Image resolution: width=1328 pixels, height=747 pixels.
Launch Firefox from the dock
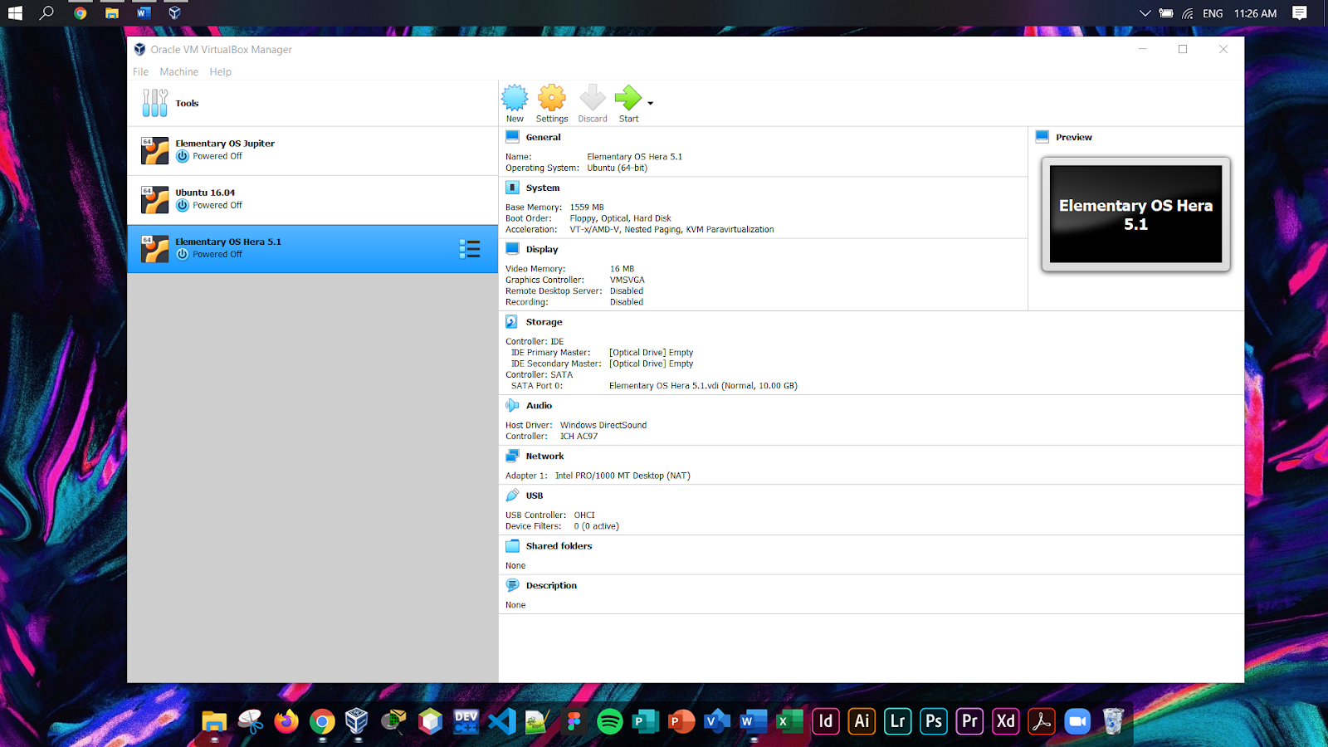click(286, 721)
